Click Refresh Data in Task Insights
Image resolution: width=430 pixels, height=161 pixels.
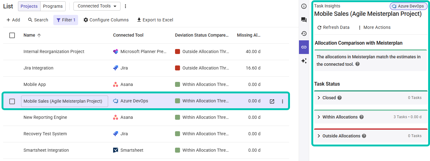[333, 27]
